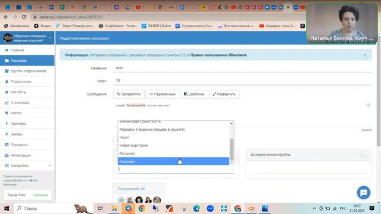Click the Развернуть expand button
This screenshot has width=381, height=214.
224,94
